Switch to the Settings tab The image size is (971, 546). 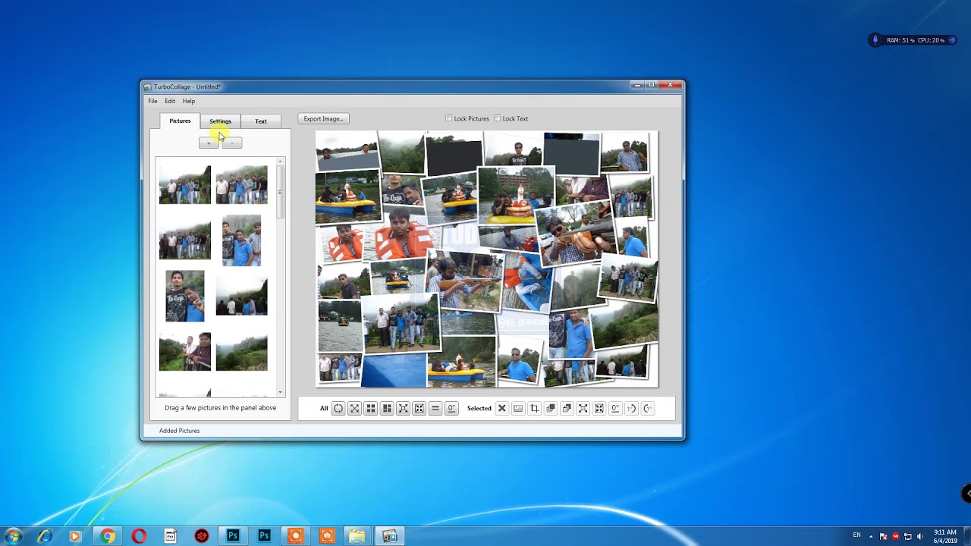point(220,121)
